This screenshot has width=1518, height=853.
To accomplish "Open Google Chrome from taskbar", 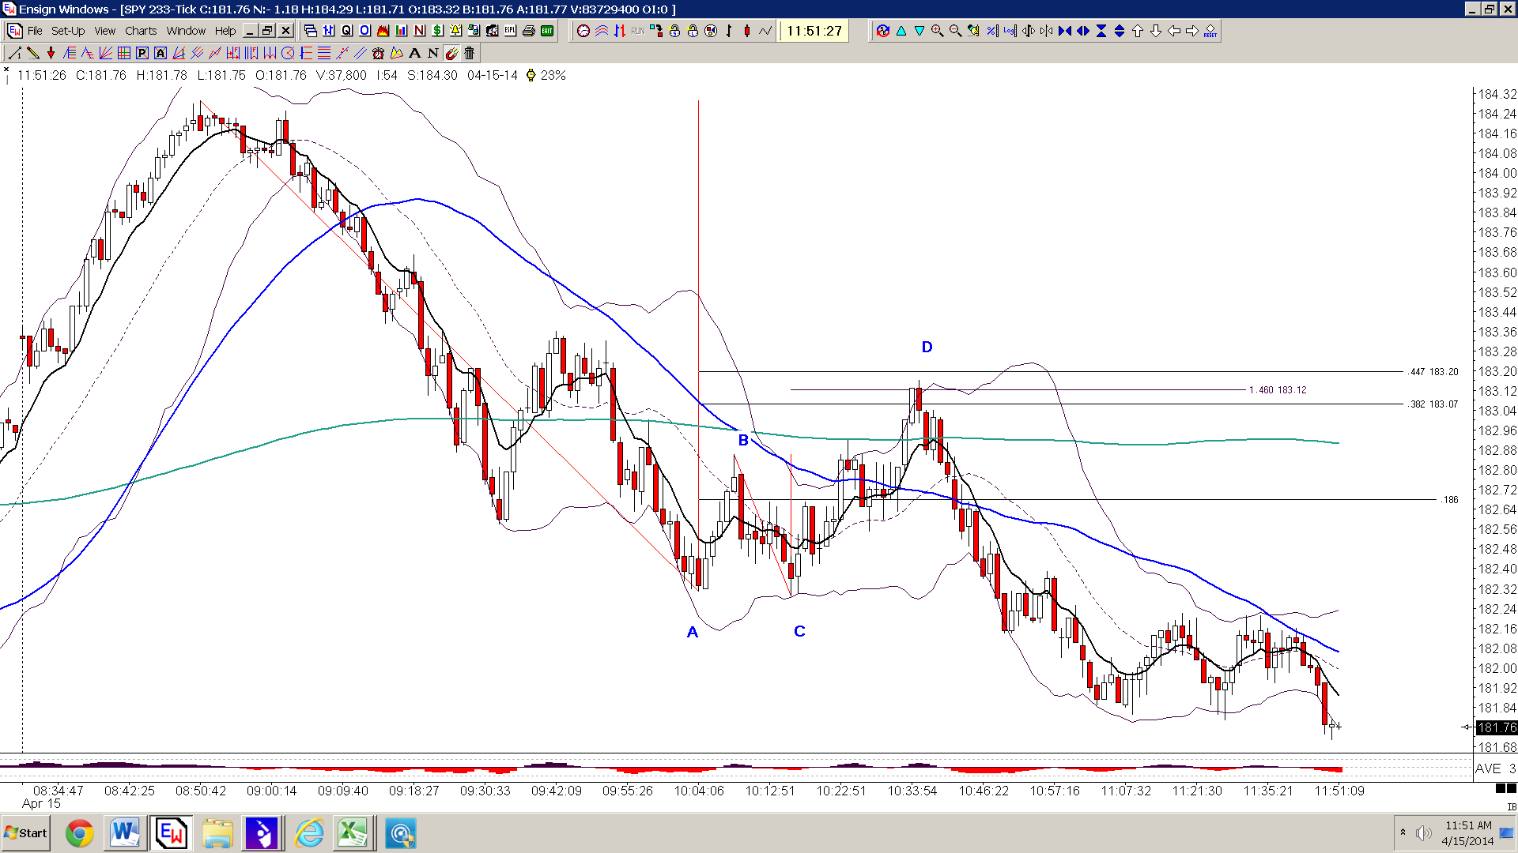I will pos(79,833).
